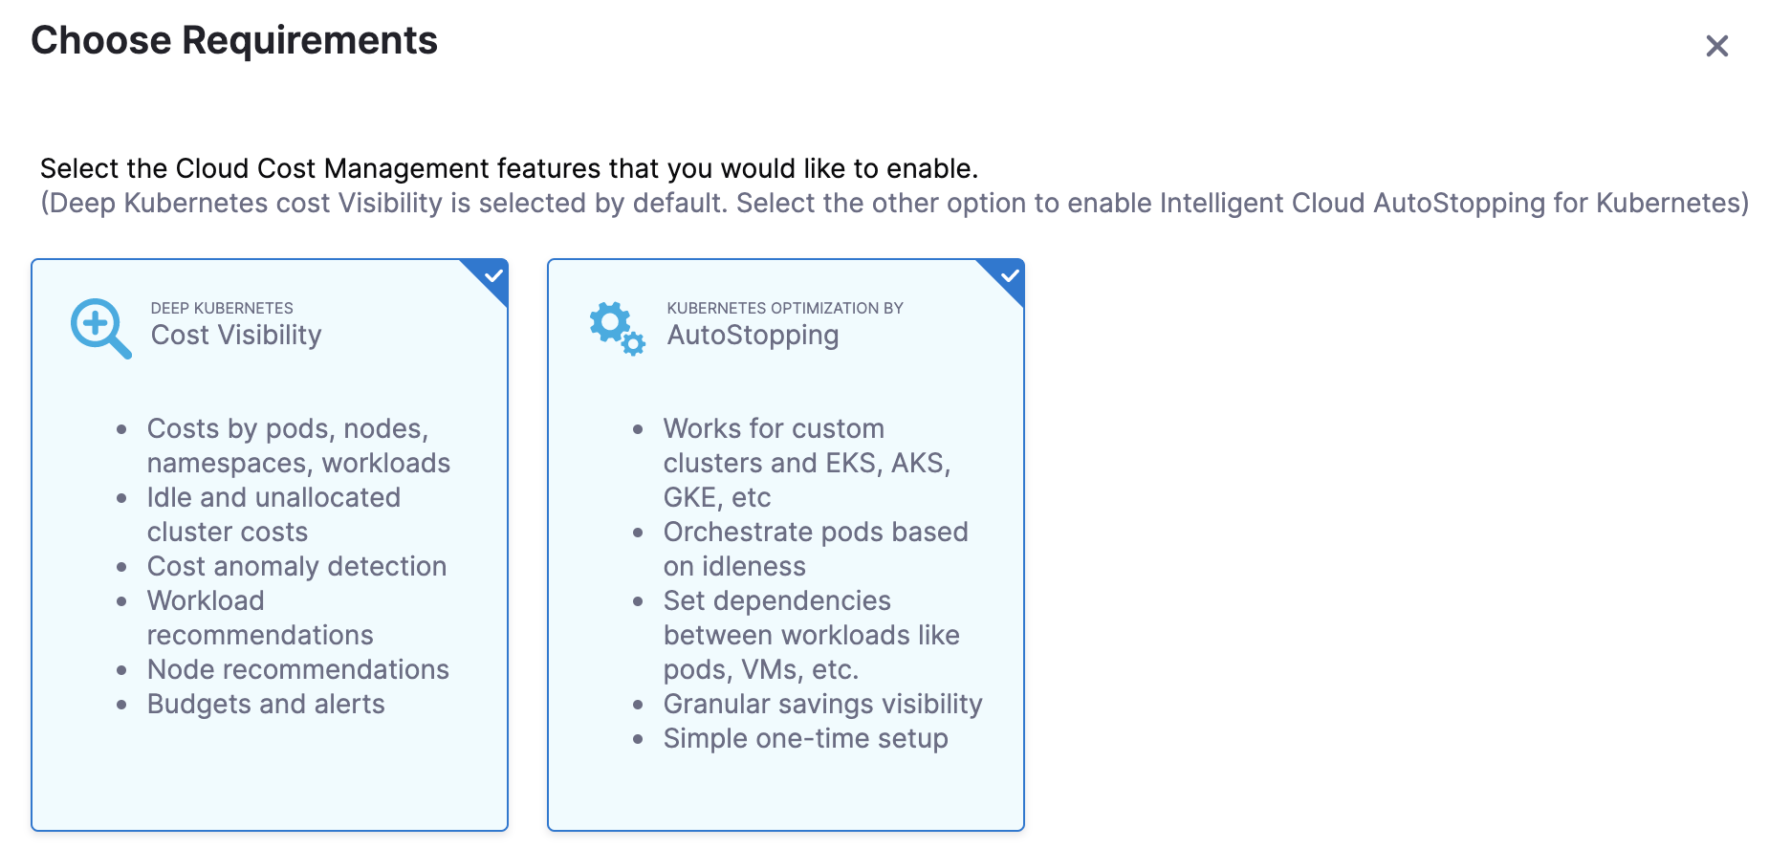Select the AutoStopping card title
Image resolution: width=1769 pixels, height=849 pixels.
point(753,336)
